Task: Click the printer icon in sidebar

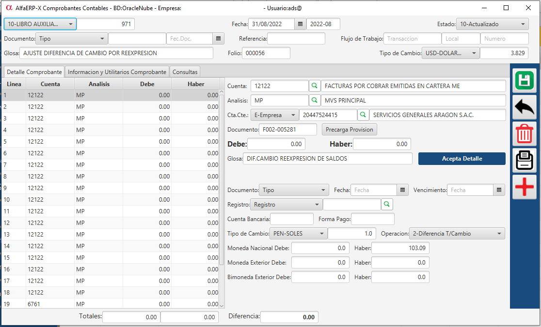Action: tap(524, 161)
